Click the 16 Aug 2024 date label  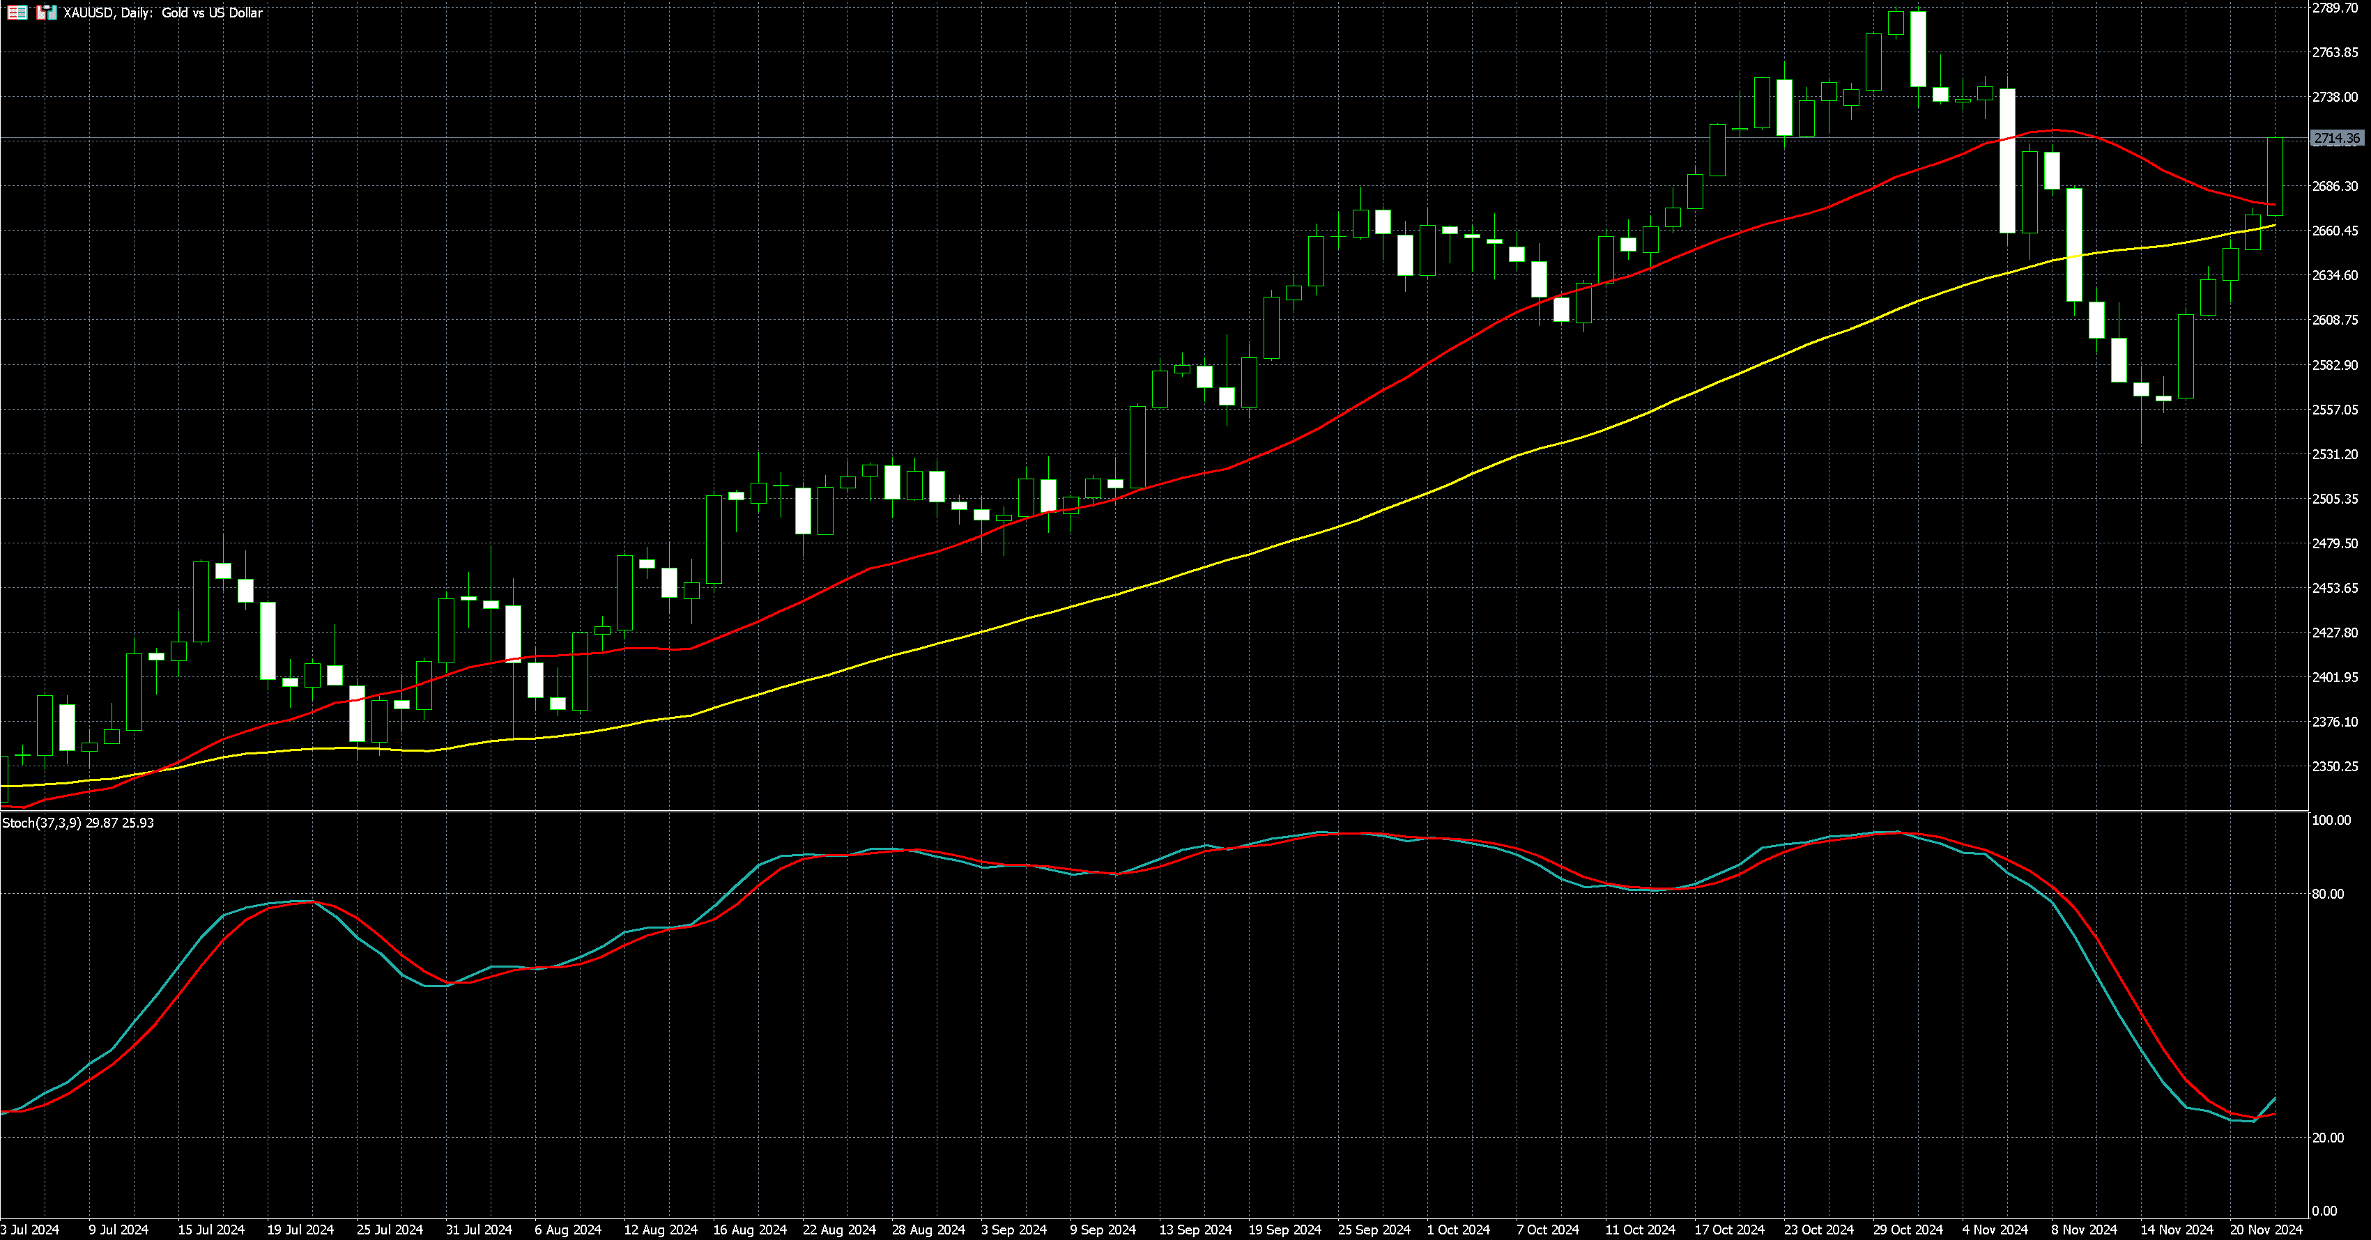point(749,1230)
